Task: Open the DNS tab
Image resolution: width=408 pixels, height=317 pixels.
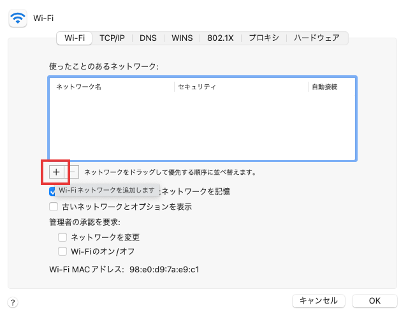Action: click(148, 38)
